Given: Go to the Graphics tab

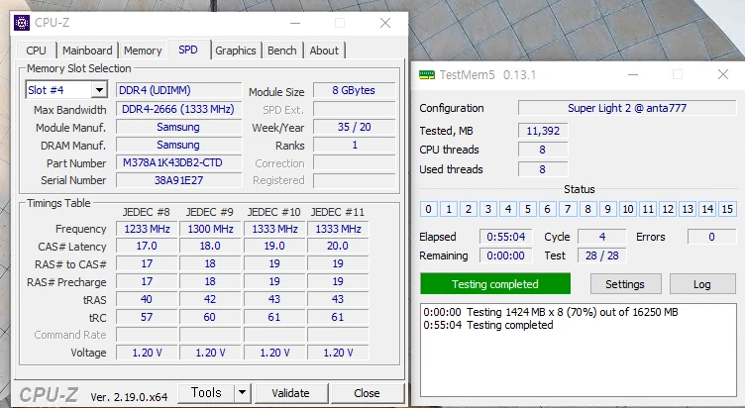Looking at the screenshot, I should [236, 51].
